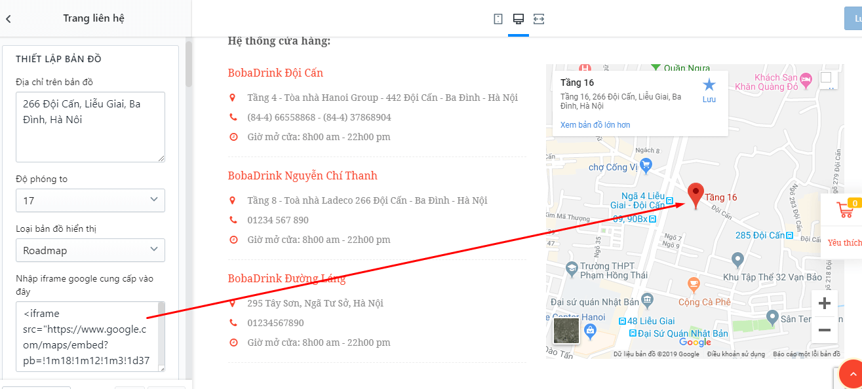Click Đại sứ quán Nhật Bản marker
Image resolution: width=862 pixels, height=389 pixels.
coord(648,301)
